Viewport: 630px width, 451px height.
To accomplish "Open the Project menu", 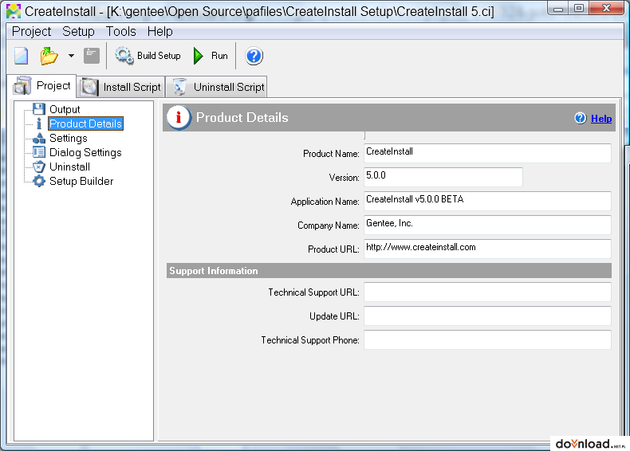I will click(x=31, y=31).
